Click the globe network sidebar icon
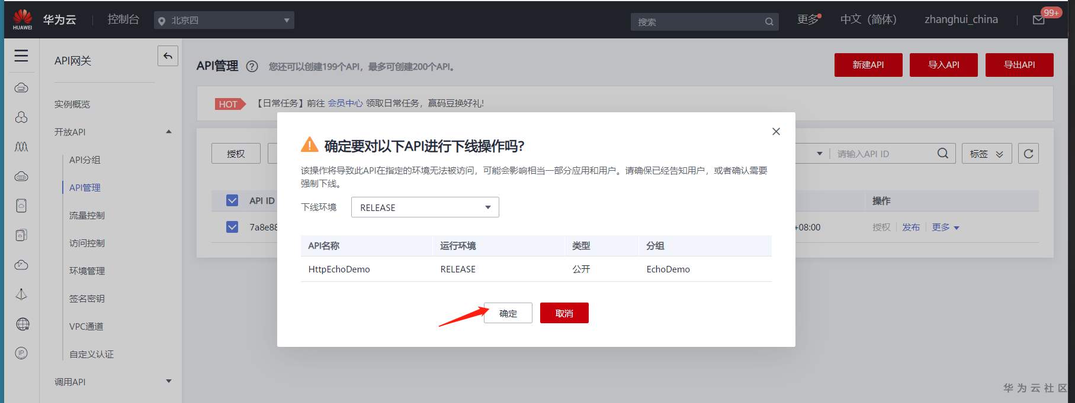 coord(23,324)
